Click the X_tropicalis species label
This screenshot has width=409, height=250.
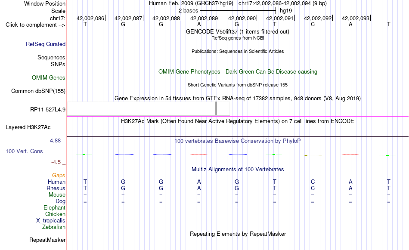(51, 221)
